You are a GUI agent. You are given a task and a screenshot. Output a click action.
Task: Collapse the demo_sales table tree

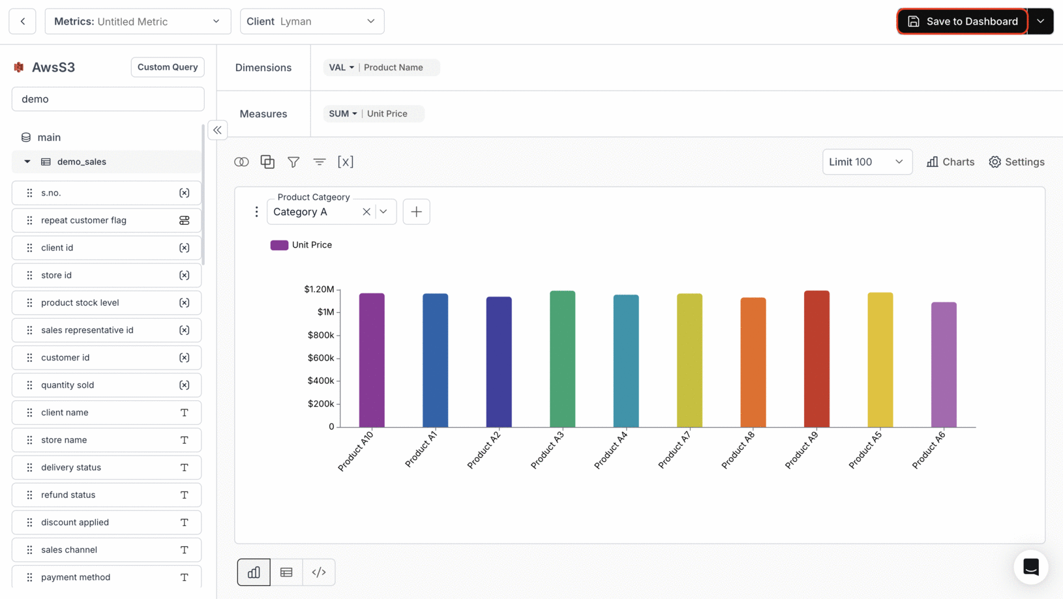pyautogui.click(x=27, y=162)
